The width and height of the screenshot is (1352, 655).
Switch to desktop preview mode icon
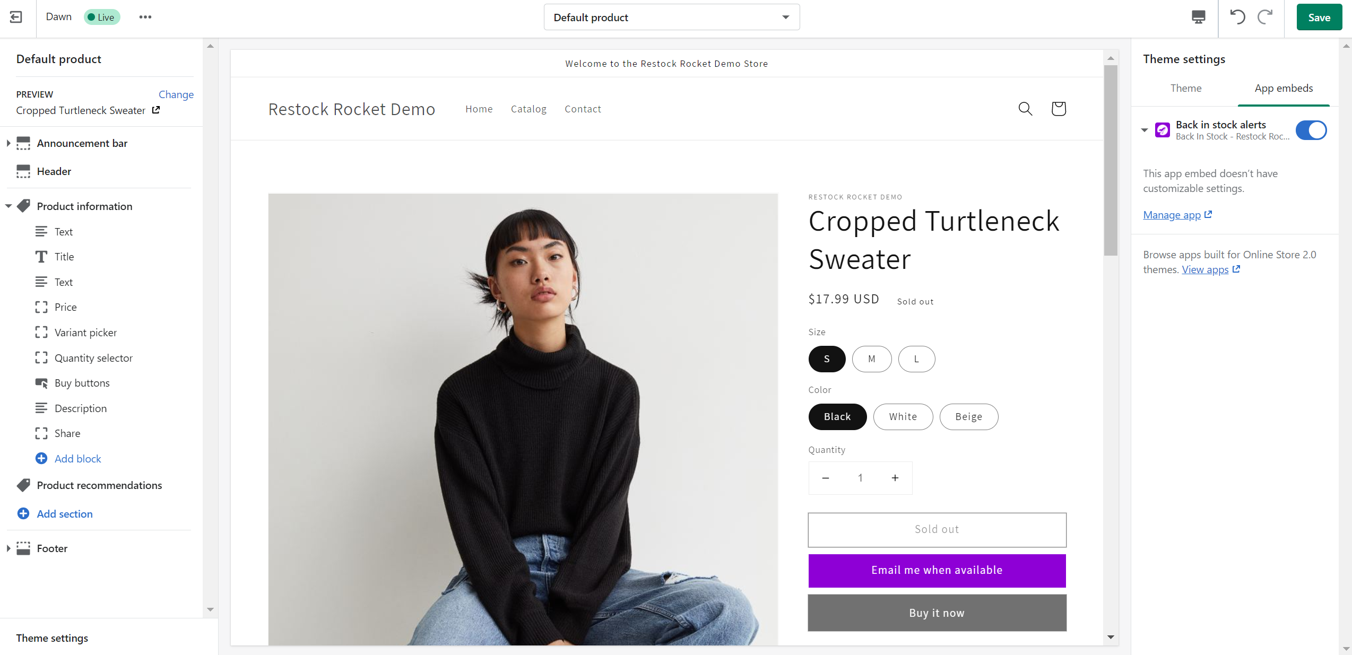1198,18
